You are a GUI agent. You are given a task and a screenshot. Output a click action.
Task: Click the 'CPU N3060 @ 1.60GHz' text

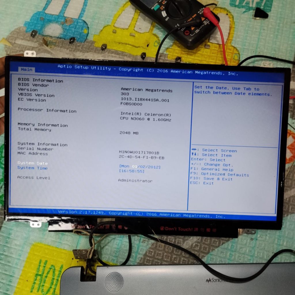point(145,119)
